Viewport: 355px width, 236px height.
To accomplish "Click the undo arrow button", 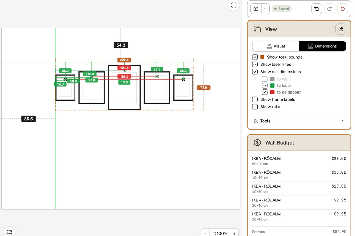I will 317,9.
